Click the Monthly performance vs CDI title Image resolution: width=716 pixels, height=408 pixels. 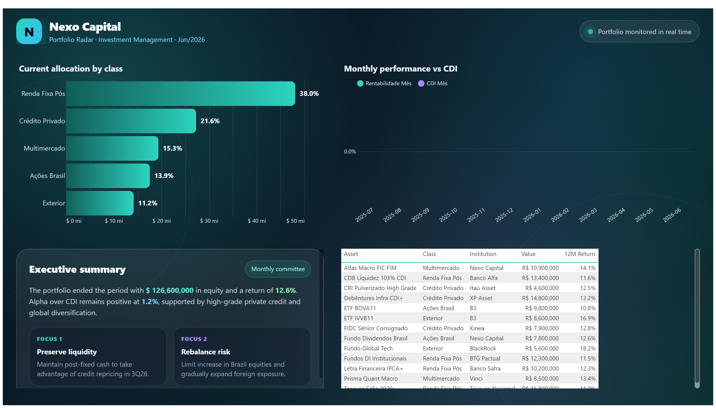pos(400,69)
